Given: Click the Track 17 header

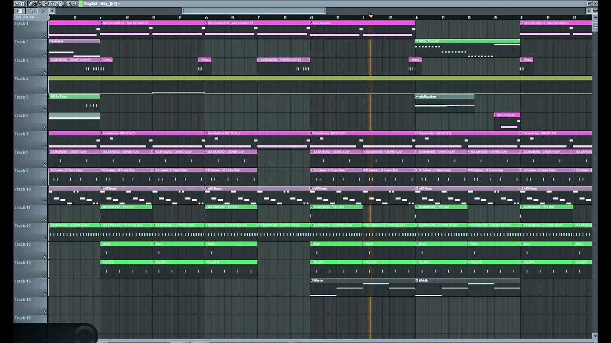Looking at the screenshot, I should [x=31, y=319].
